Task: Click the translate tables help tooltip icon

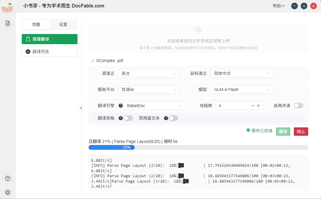Action: point(121,118)
